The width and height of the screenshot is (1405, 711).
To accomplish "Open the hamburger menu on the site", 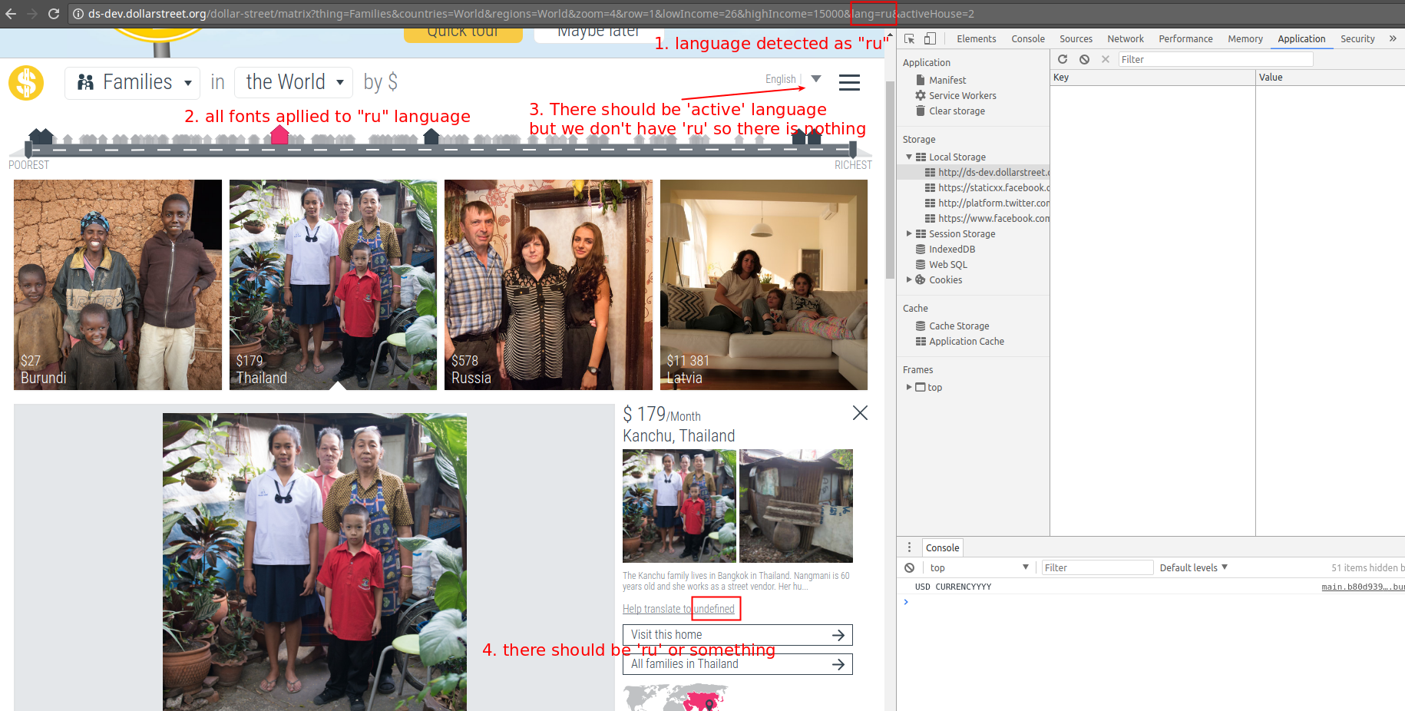I will click(849, 82).
